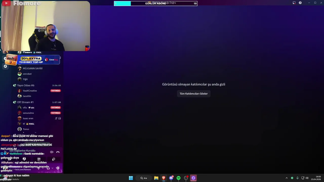This screenshot has width=324, height=182.
Task: Open the Discord inbox icon in title bar
Action: pyautogui.click(x=294, y=3)
